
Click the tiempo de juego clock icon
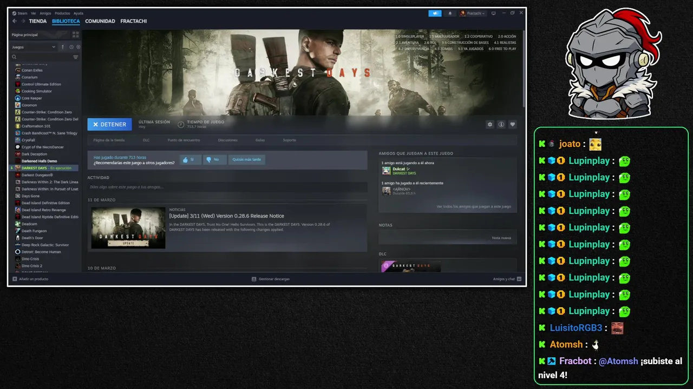tap(181, 124)
